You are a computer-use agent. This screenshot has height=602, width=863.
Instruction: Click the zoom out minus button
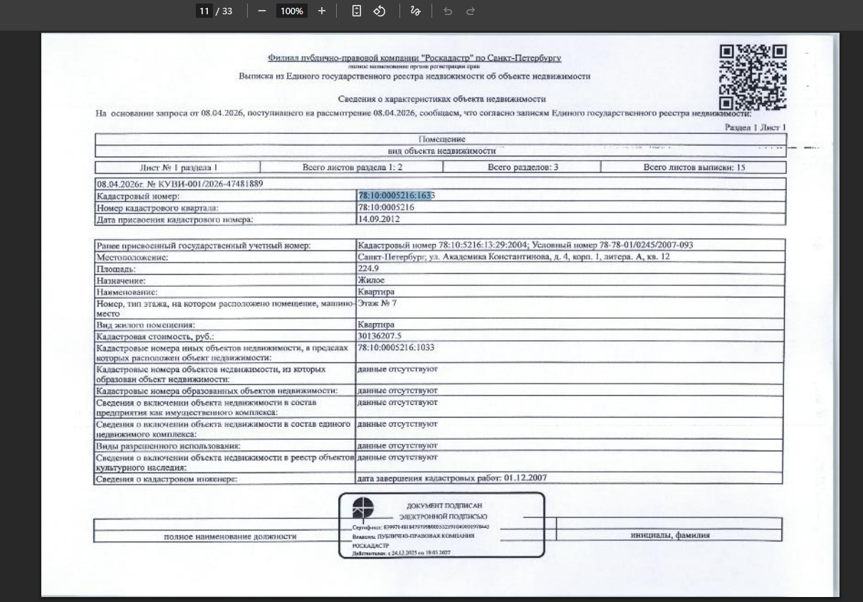(x=262, y=11)
